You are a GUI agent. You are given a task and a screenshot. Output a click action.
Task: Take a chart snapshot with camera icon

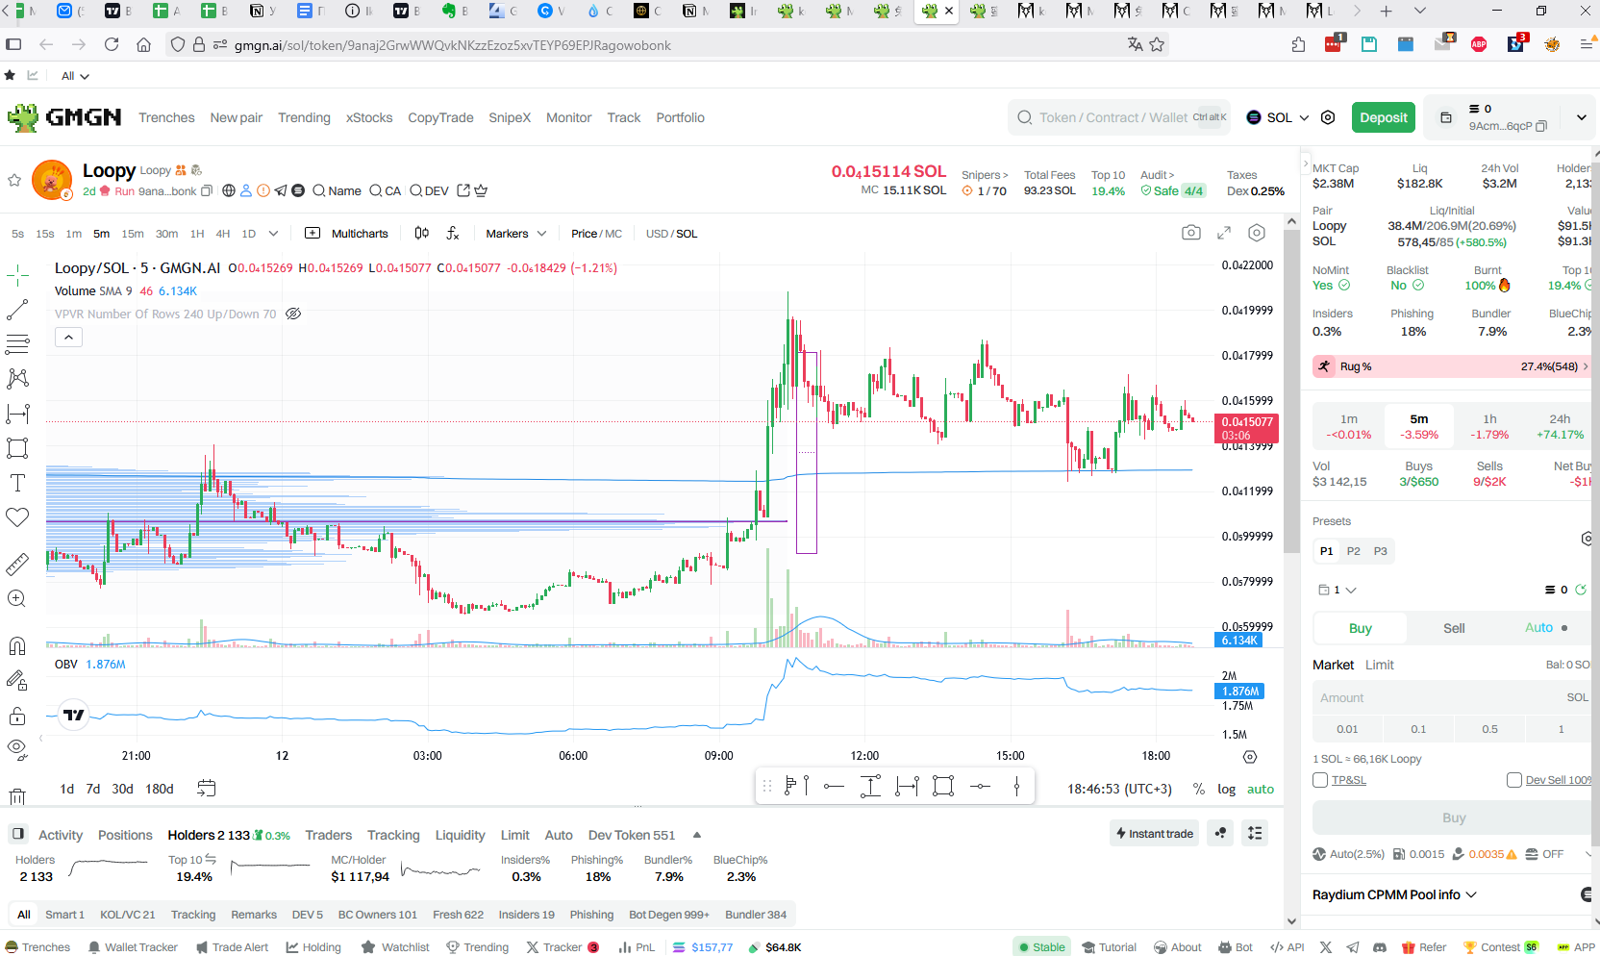pos(1191,233)
